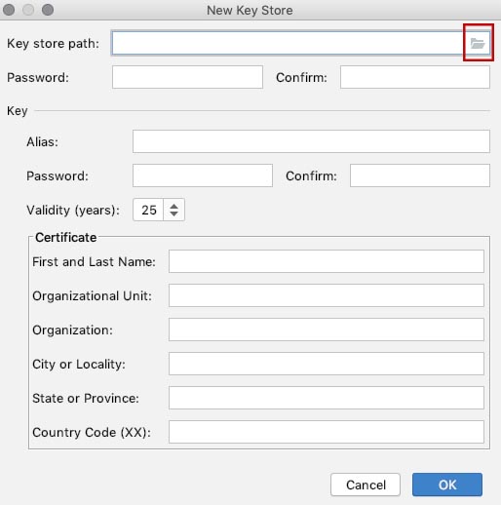The width and height of the screenshot is (501, 505).
Task: Decrease validity years with down arrow
Action: 173,214
